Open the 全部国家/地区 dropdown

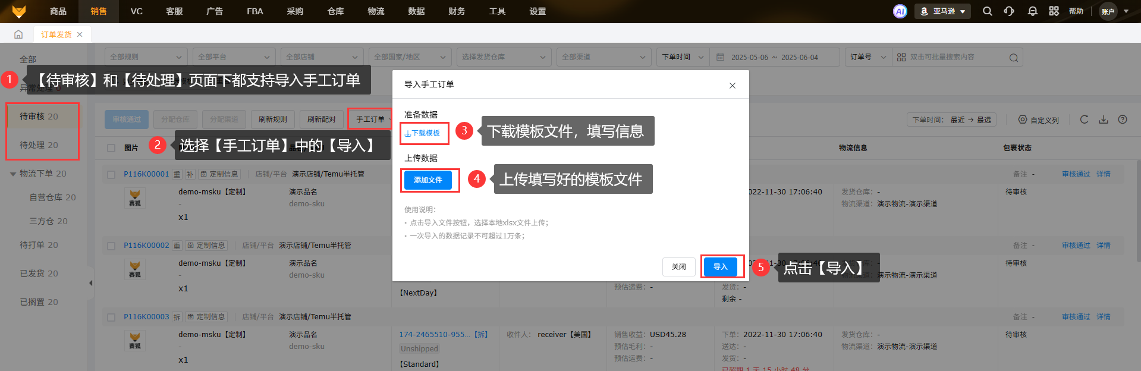(410, 57)
